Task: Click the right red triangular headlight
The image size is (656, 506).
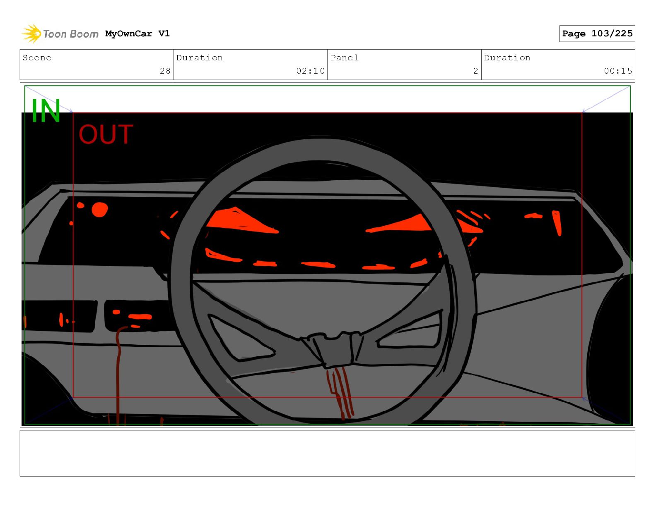Action: [399, 224]
